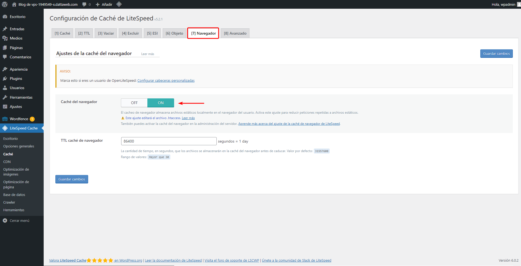Viewport: 521px width, 266px height.
Task: Open Crawler submenu item
Action: pyautogui.click(x=9, y=202)
